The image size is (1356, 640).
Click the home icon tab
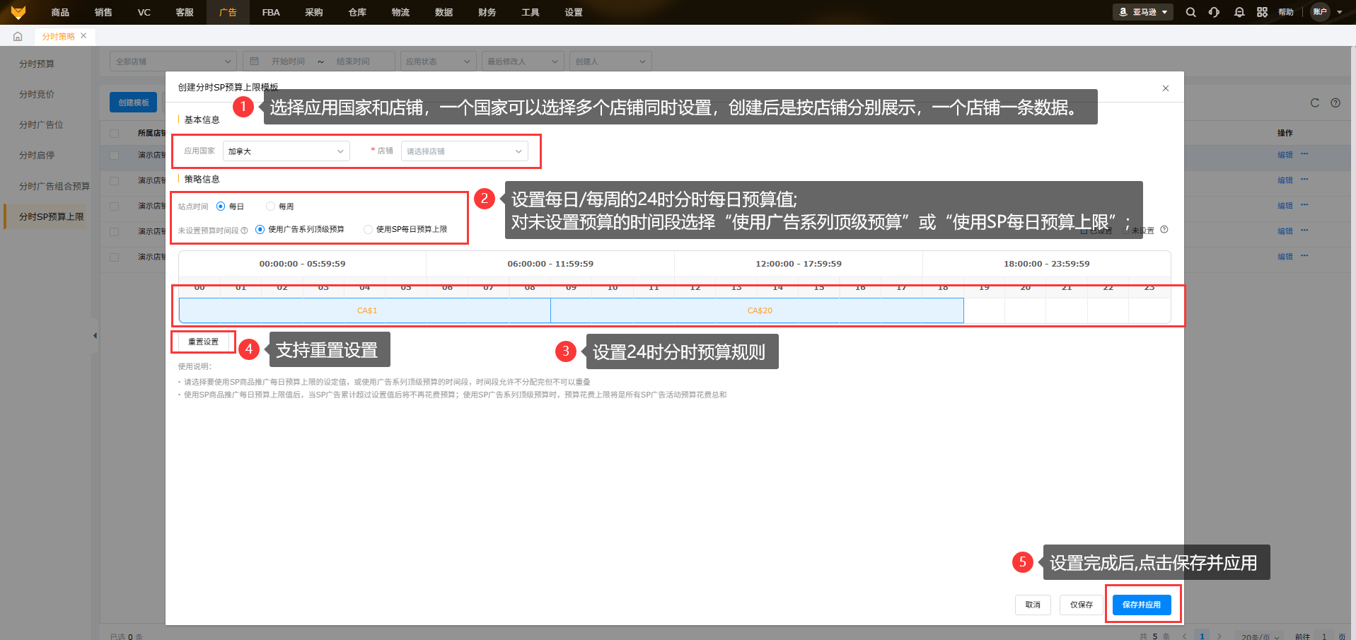click(x=18, y=37)
